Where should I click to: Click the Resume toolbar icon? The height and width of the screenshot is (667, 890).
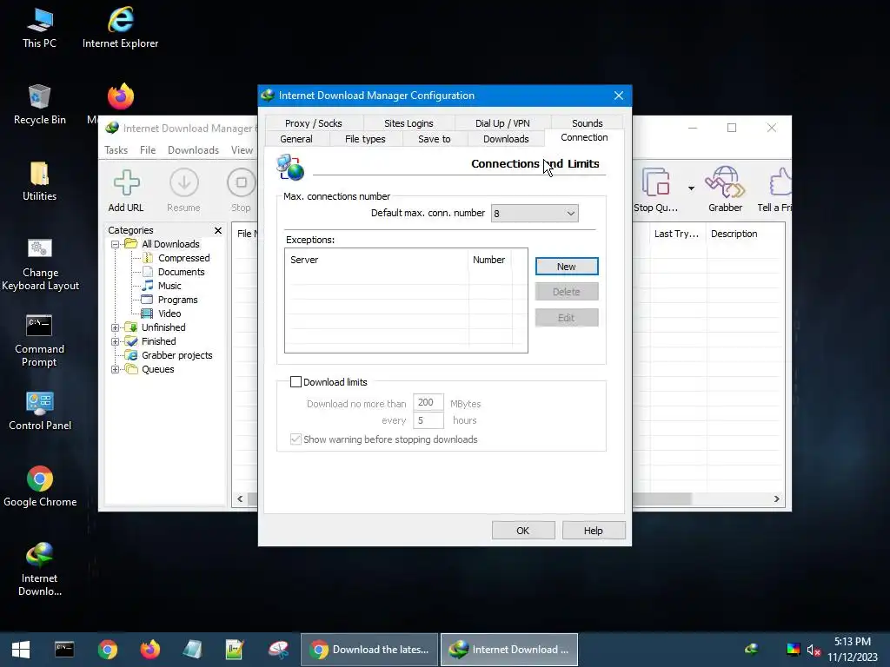point(184,190)
